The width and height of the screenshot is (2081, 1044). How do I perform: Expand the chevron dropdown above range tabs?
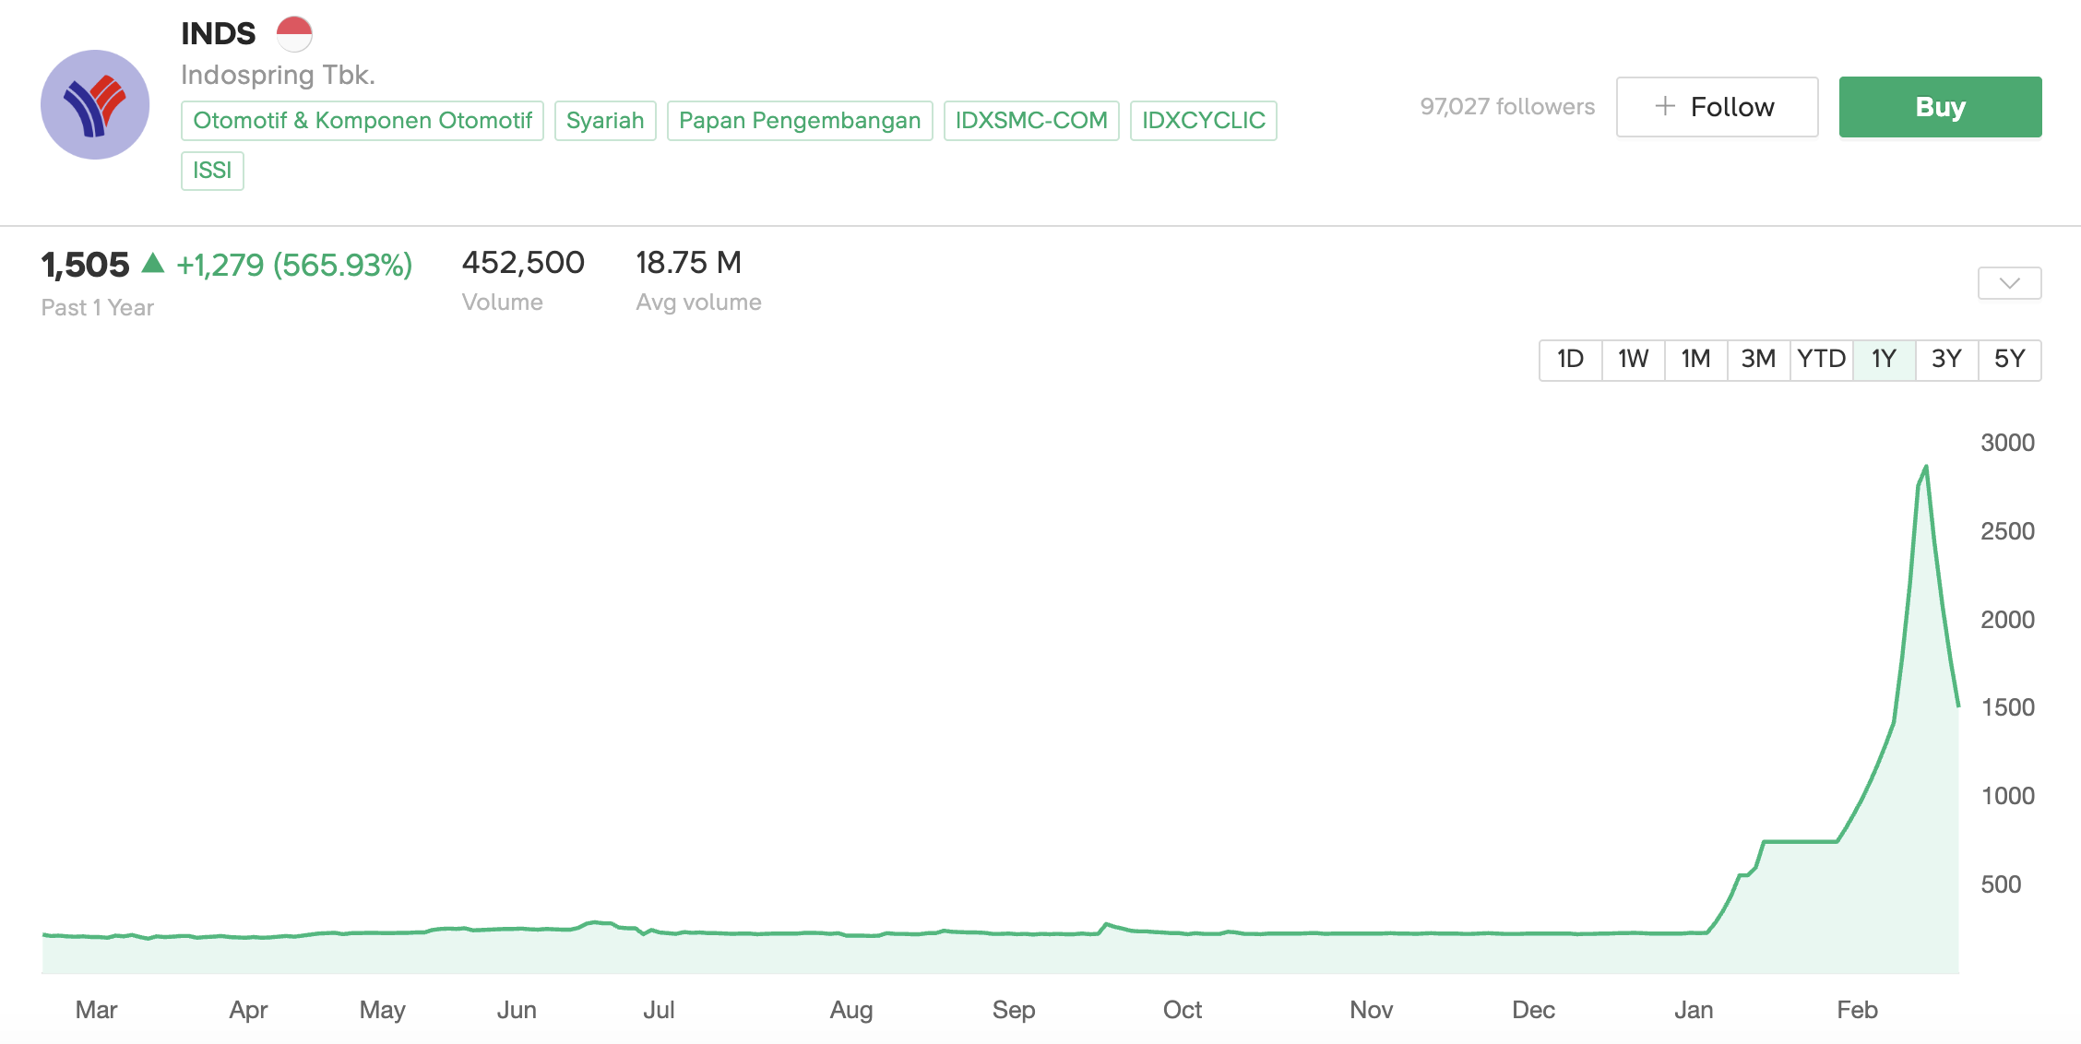point(2009,282)
